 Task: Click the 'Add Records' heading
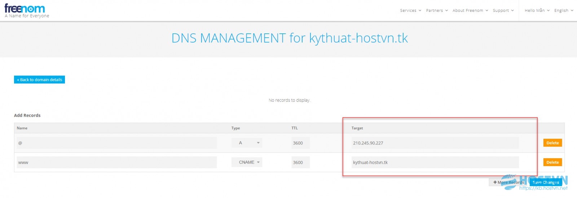[27, 115]
